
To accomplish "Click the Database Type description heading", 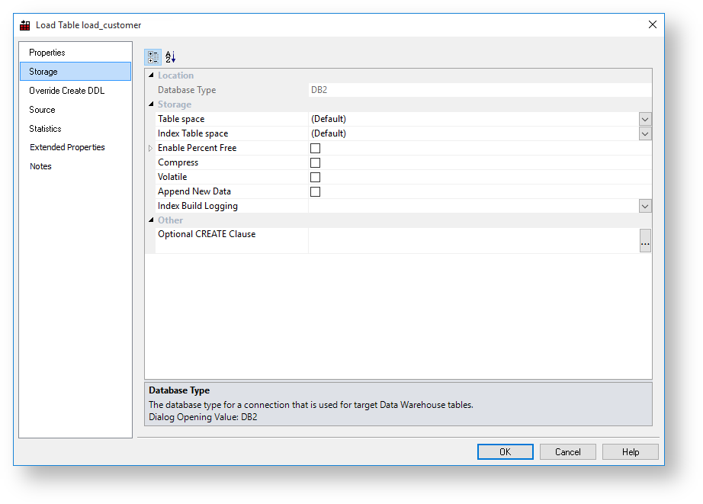I will click(x=179, y=390).
